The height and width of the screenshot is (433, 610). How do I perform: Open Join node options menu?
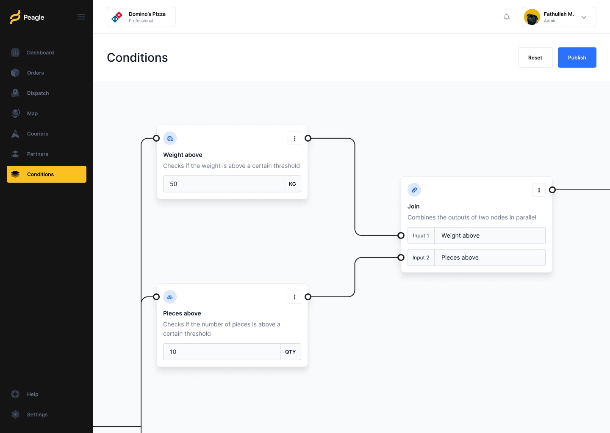click(539, 190)
